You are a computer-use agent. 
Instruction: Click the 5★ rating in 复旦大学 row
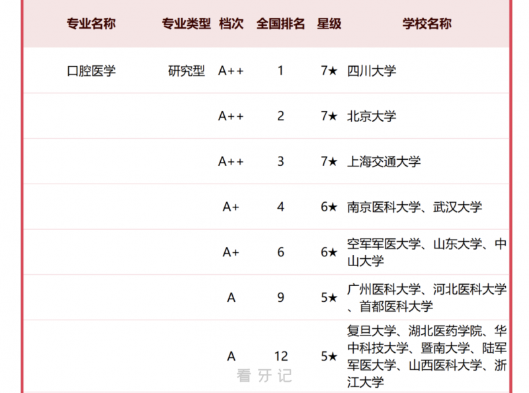point(329,356)
